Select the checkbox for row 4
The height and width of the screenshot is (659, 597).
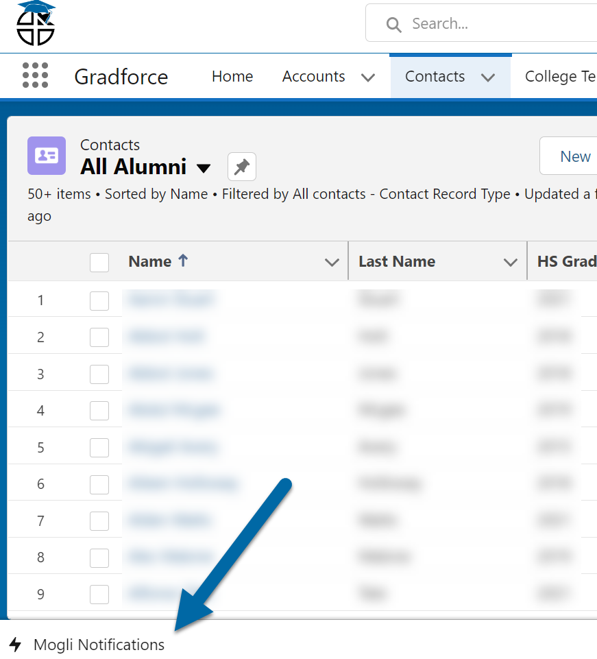pyautogui.click(x=99, y=411)
